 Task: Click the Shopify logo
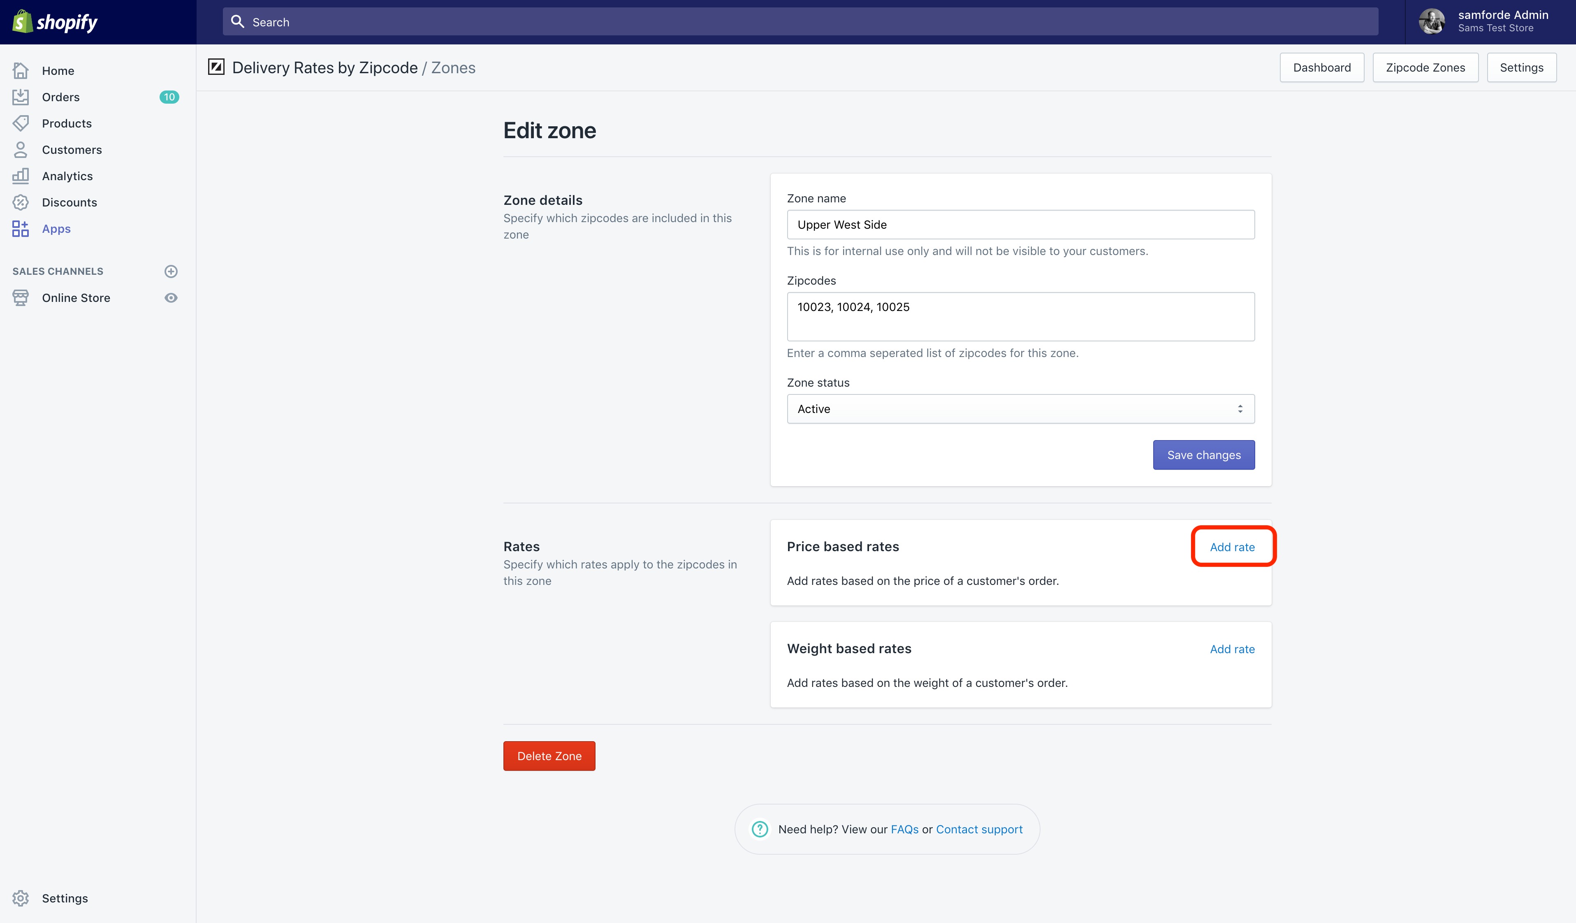pyautogui.click(x=55, y=22)
